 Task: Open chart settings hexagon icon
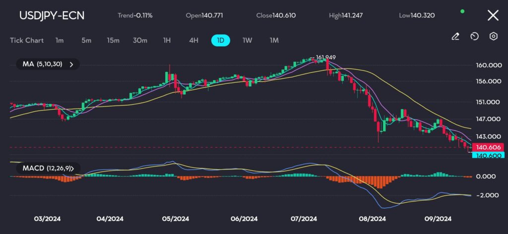pos(493,36)
